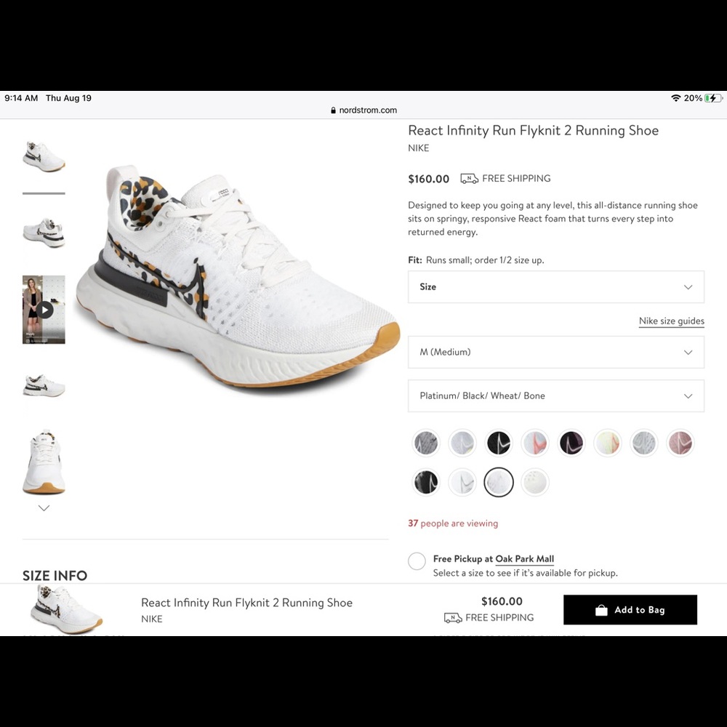This screenshot has height=727, width=727.
Task: Select the Free Pickup at Oak Park Mall option
Action: click(417, 561)
